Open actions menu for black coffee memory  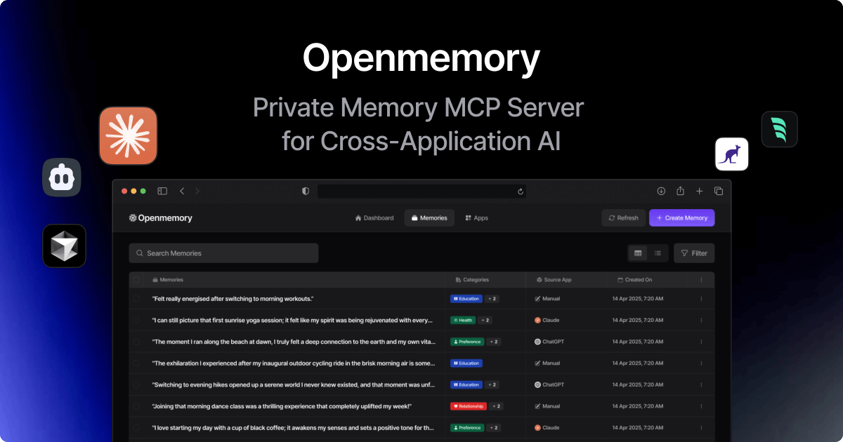tap(700, 427)
